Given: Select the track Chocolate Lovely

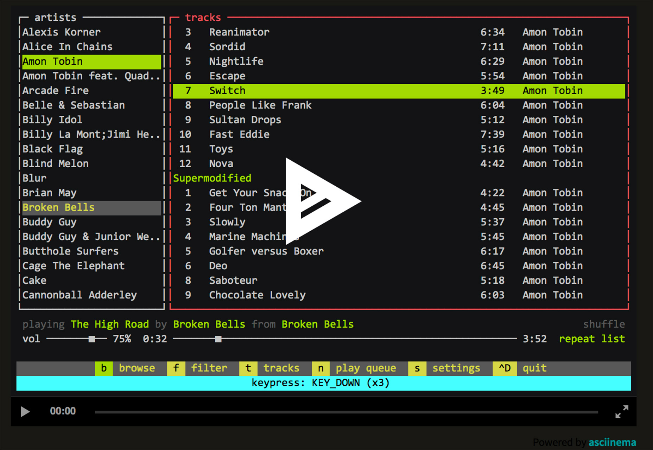Looking at the screenshot, I should coord(257,295).
